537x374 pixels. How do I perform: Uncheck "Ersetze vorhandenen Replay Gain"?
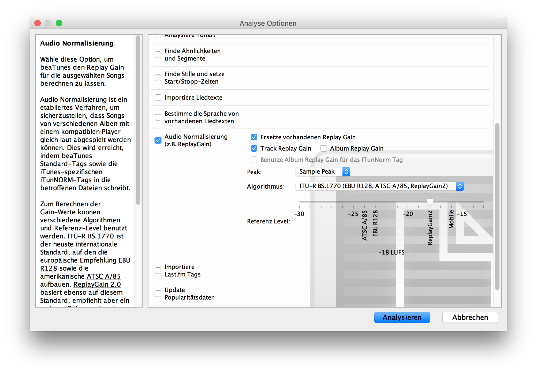(x=254, y=137)
